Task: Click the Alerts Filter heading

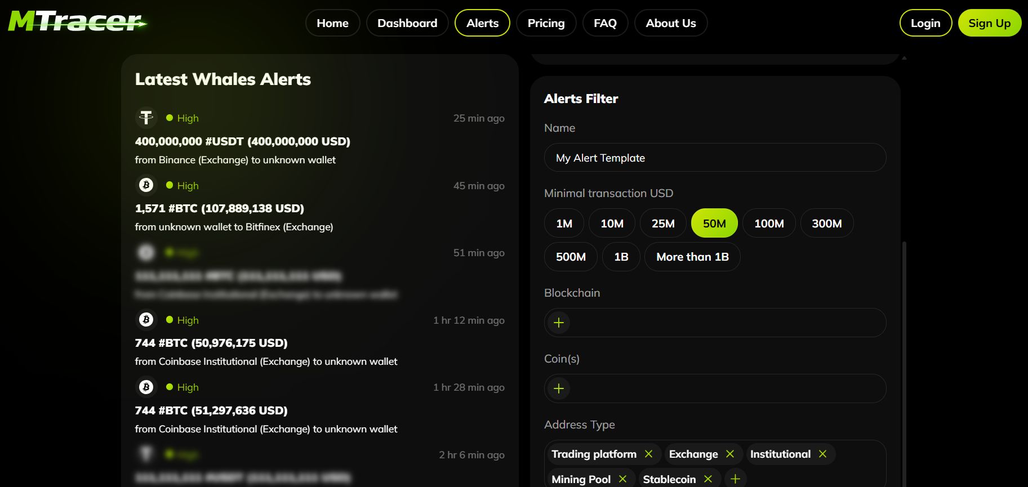Action: point(581,99)
